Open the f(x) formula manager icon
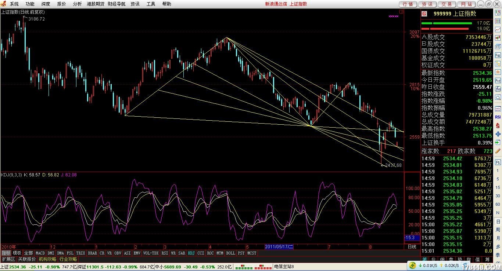This screenshot has height=271, width=502. [x=498, y=89]
